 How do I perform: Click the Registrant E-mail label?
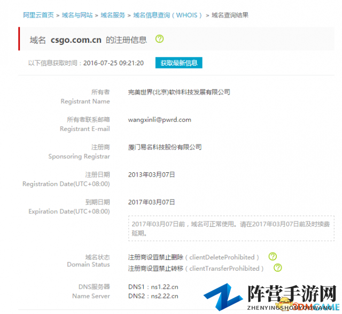pos(85,129)
